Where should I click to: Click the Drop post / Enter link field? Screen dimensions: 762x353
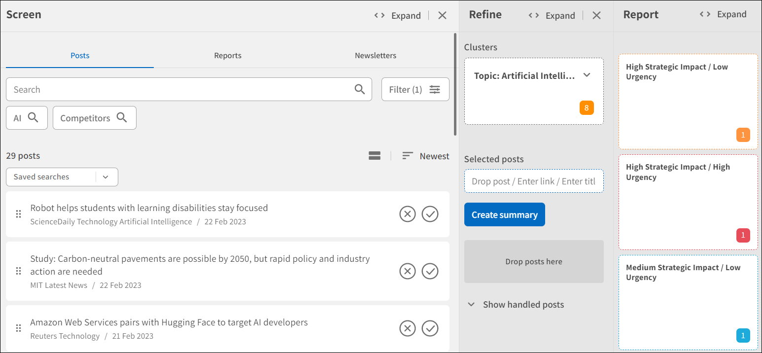tap(533, 181)
